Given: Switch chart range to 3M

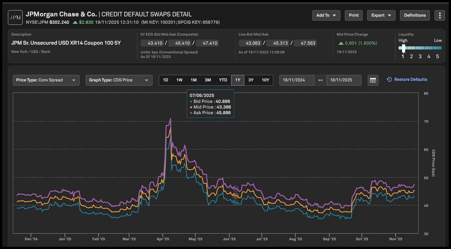Looking at the screenshot, I should (x=208, y=80).
